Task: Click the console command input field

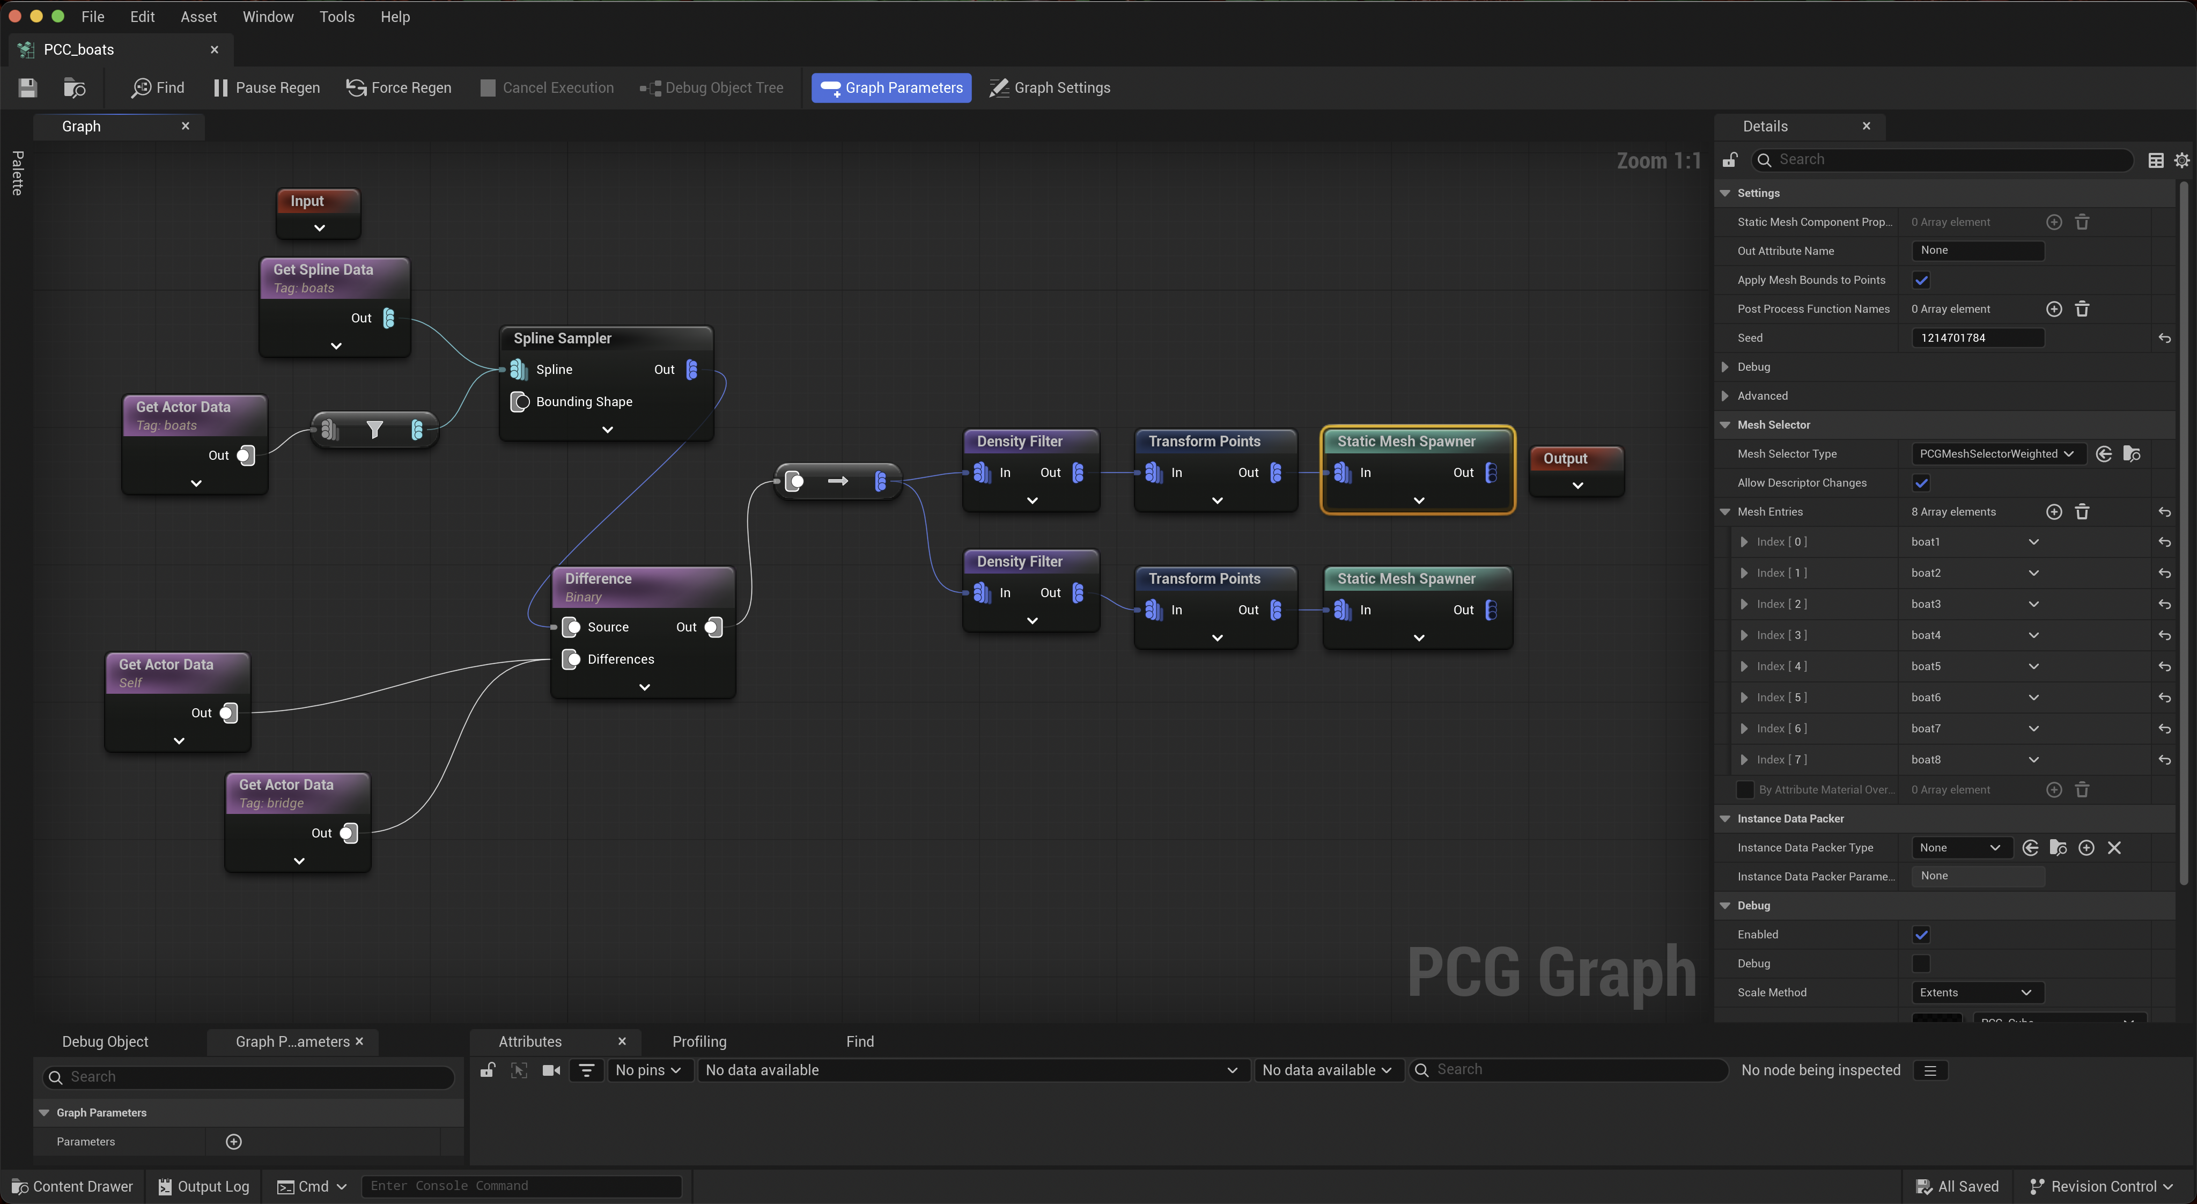Action: [x=521, y=1186]
